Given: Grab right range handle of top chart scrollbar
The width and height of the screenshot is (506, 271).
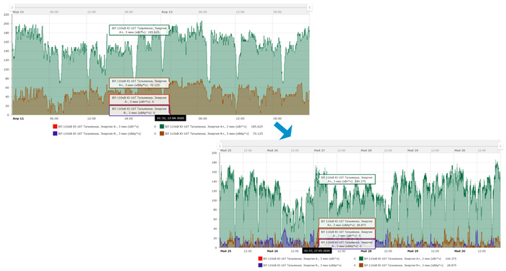Looking at the screenshot, I should [309, 7].
